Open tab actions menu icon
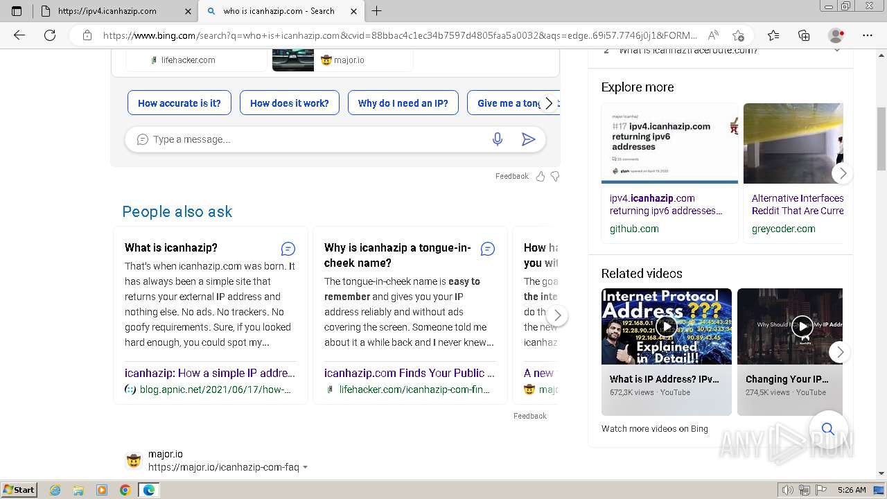 click(x=17, y=11)
